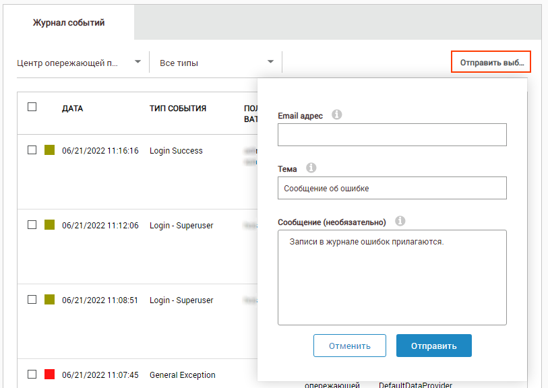Image resolution: width=548 pixels, height=388 pixels.
Task: Click the info icon next to Email адрес
Action: coord(337,115)
